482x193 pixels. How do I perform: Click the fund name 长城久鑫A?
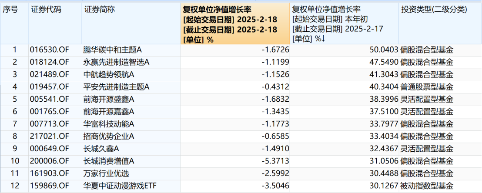(x=101, y=149)
